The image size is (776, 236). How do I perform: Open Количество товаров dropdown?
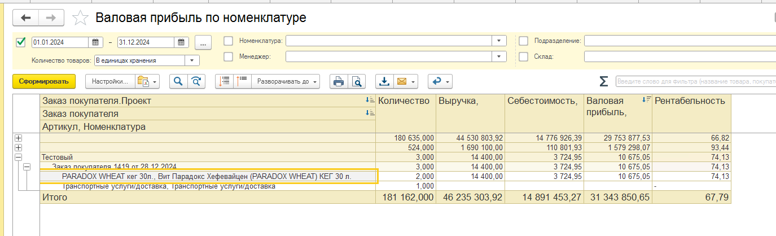click(x=192, y=60)
